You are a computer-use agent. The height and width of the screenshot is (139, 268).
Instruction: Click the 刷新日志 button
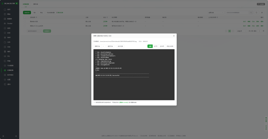click(x=97, y=46)
